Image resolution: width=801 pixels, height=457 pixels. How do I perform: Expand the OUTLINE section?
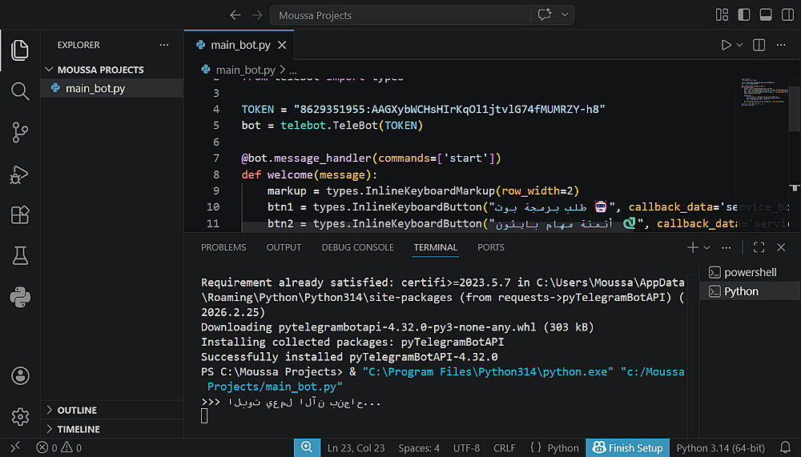click(77, 410)
